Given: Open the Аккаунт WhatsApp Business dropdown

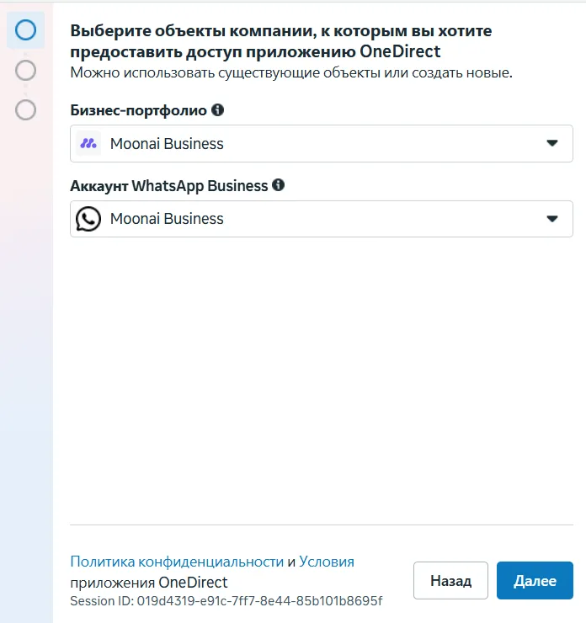Looking at the screenshot, I should [x=322, y=219].
